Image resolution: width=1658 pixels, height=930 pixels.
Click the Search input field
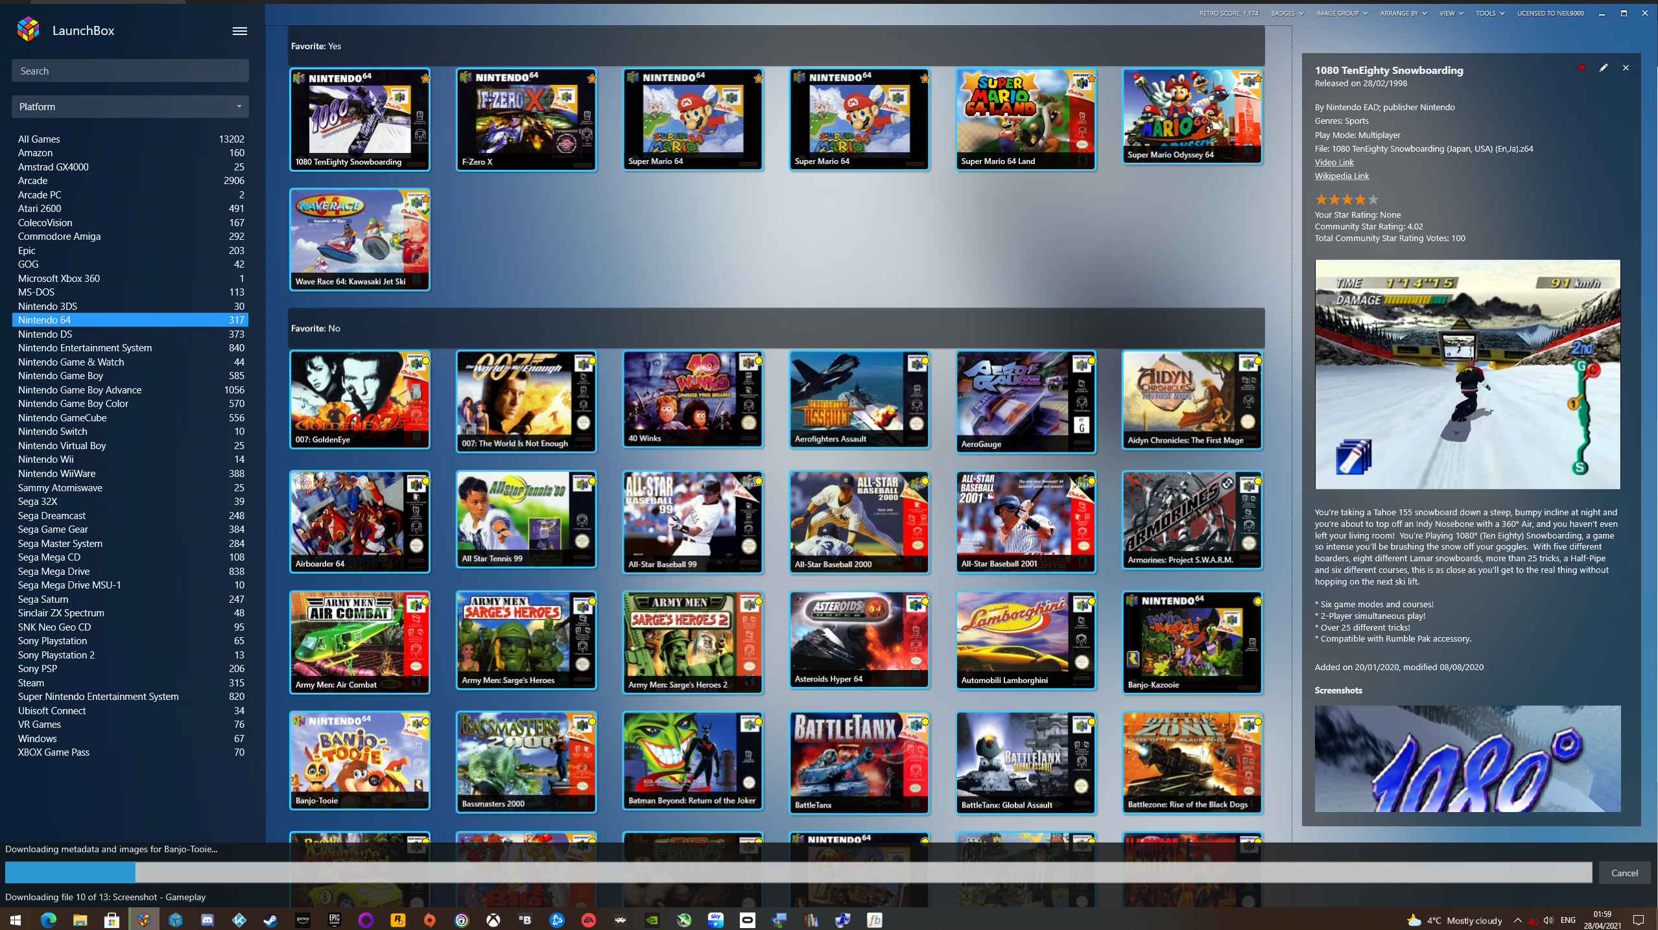click(x=130, y=71)
